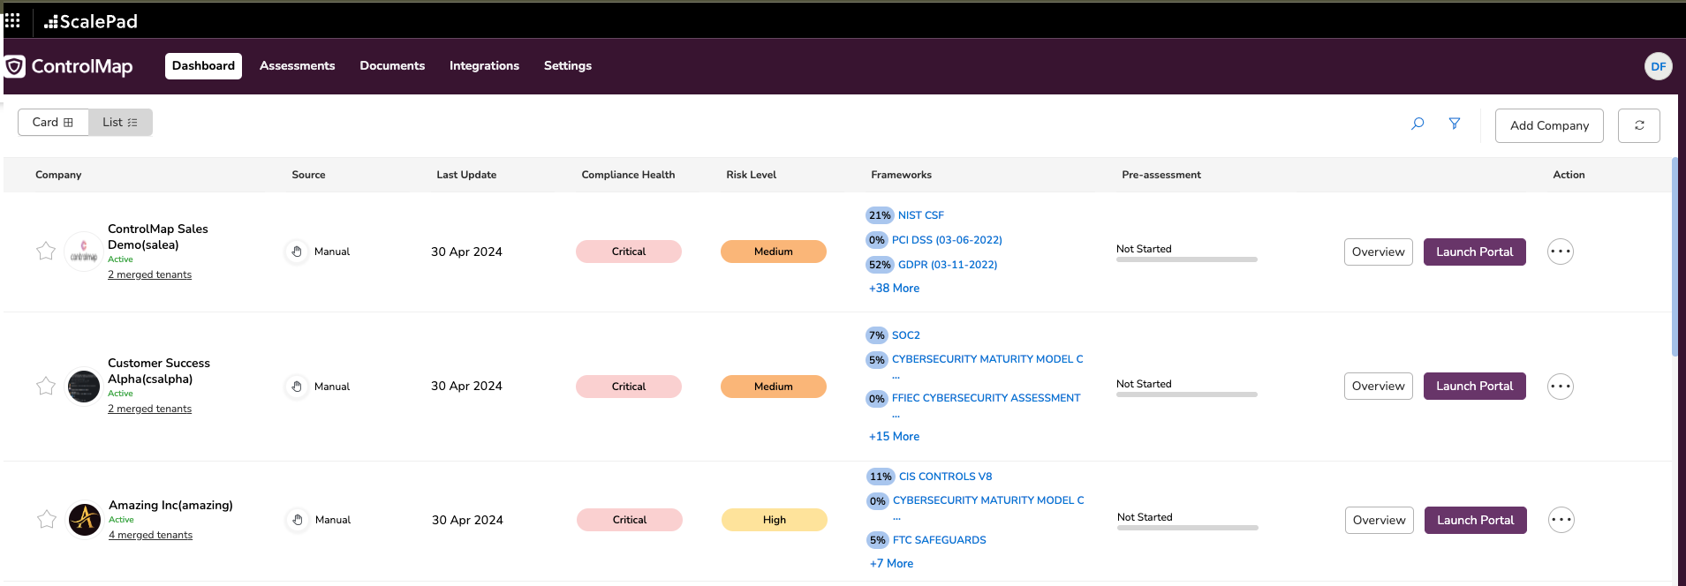The height and width of the screenshot is (586, 1686).
Task: Click the ControlMap Sales Demo company logo
Action: pos(84,252)
